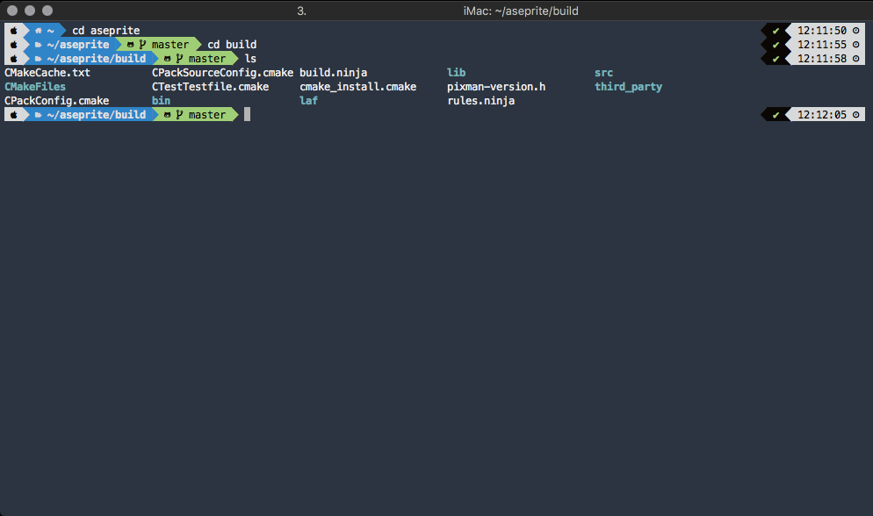Click clock icon after 12:12:05
Image resolution: width=873 pixels, height=516 pixels.
click(x=855, y=115)
